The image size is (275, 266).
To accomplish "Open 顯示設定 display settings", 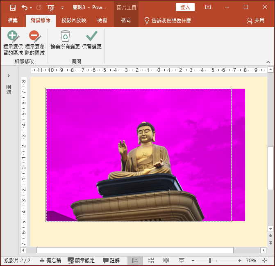I will click(81, 260).
